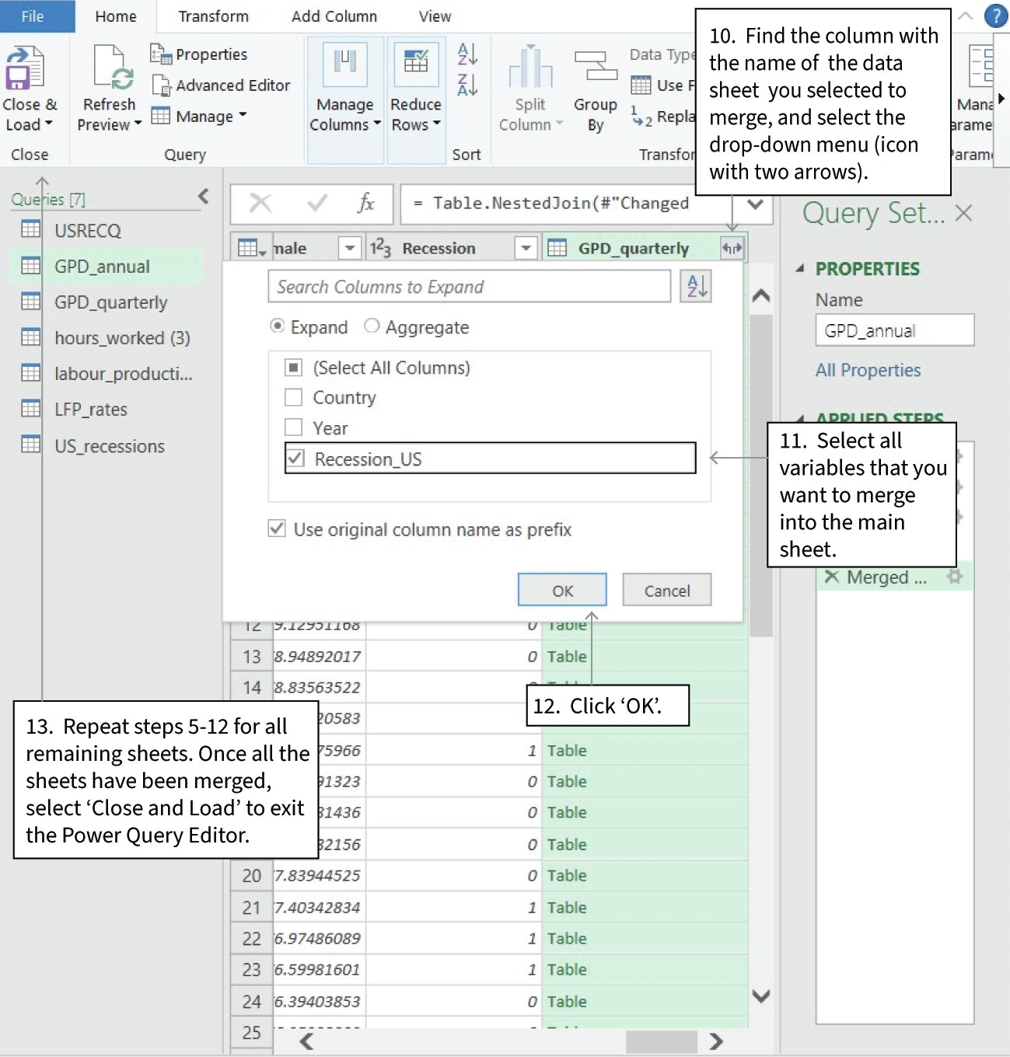Open the Recession column filter dropdown
Viewport: 1010px width, 1057px height.
[526, 247]
